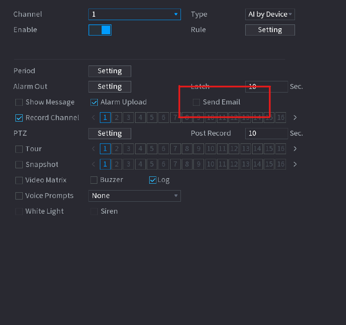
Task: Select Snapshot channel number 3
Action: tap(129, 164)
